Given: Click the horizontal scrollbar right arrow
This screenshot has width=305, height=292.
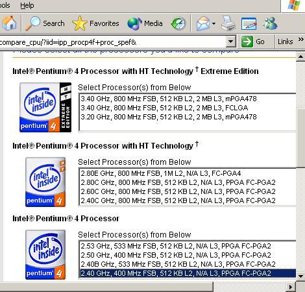Looking at the screenshot, I should 291,287.
